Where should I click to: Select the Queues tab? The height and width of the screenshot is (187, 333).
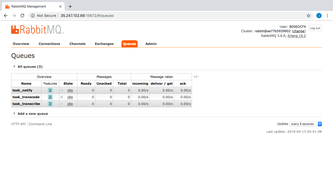click(130, 44)
